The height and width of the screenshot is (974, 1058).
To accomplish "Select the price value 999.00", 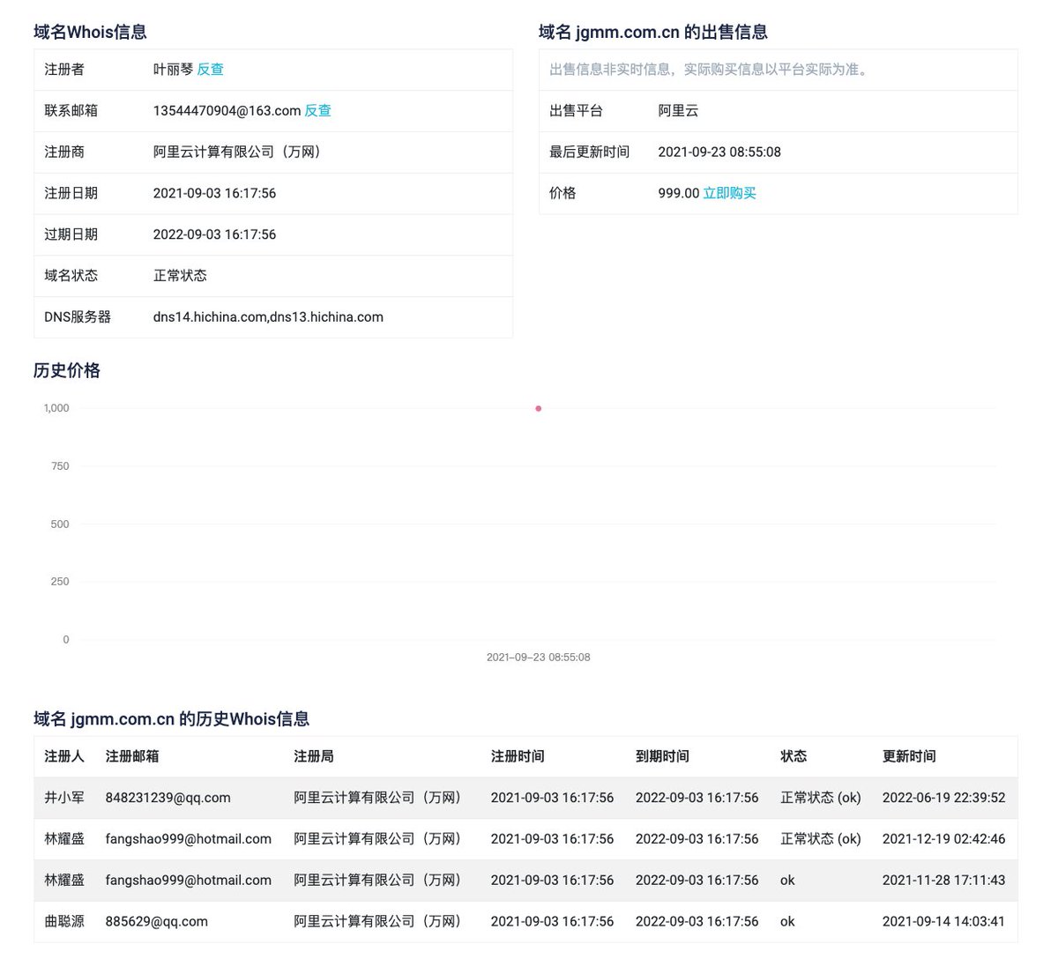I will pos(679,193).
